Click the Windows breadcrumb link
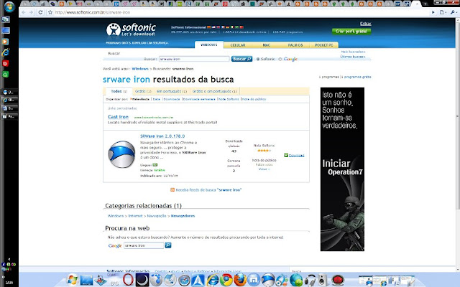The height and width of the screenshot is (287, 460). (x=140, y=69)
